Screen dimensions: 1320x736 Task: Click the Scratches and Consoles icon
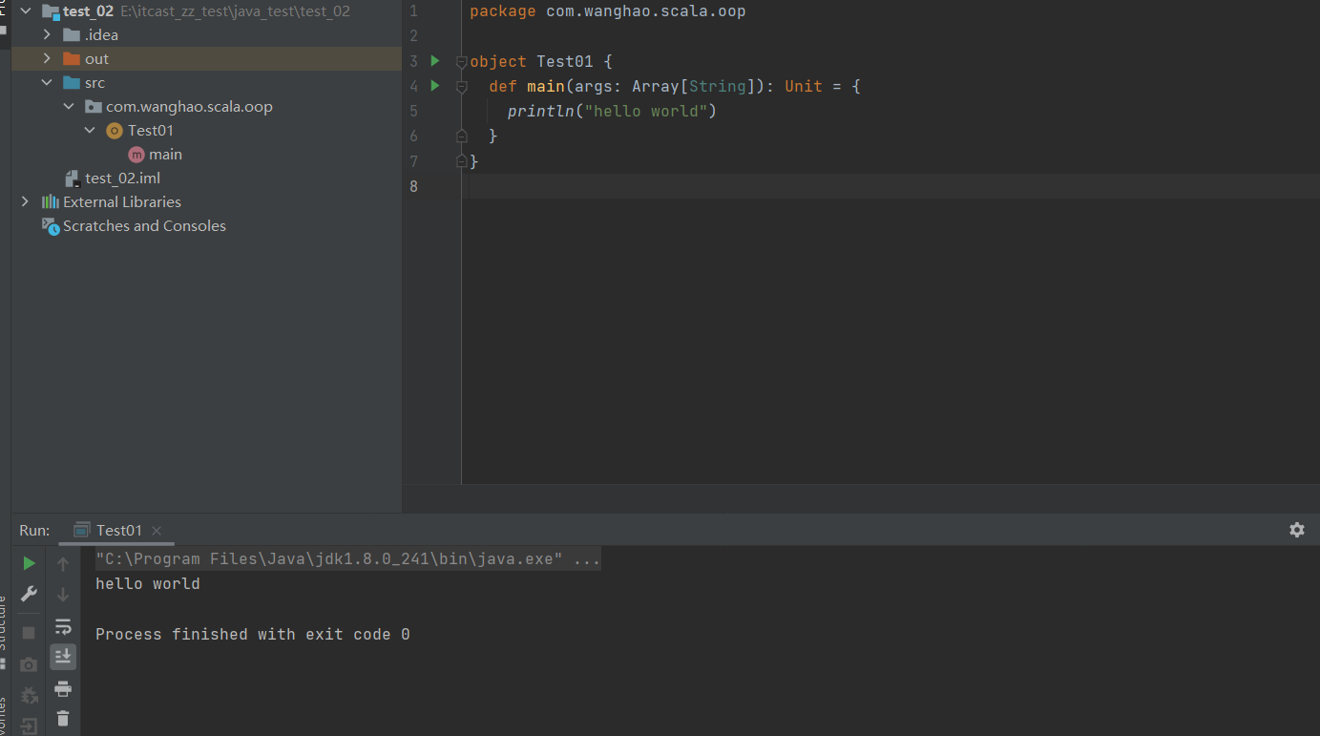coord(51,225)
